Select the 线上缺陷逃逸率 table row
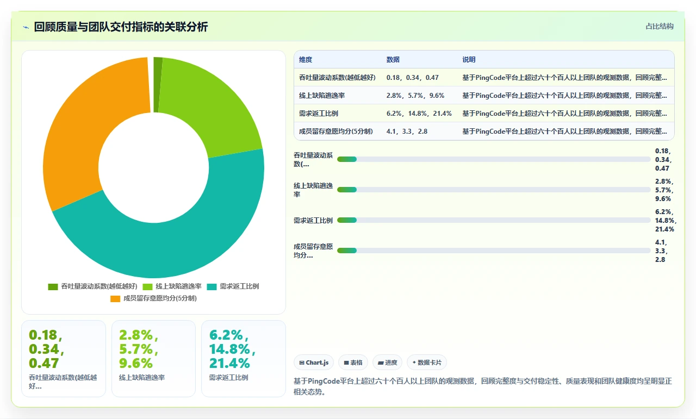 coord(484,96)
